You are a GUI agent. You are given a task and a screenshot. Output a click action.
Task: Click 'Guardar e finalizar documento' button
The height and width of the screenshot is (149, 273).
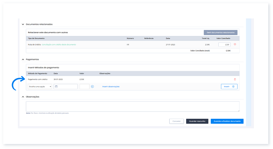point(227,121)
